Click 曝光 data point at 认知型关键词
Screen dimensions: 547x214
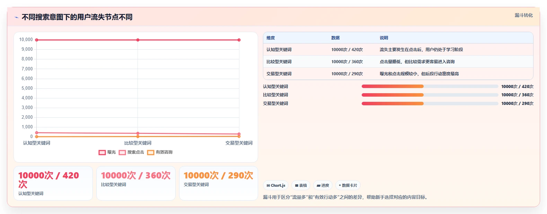[x=37, y=40]
